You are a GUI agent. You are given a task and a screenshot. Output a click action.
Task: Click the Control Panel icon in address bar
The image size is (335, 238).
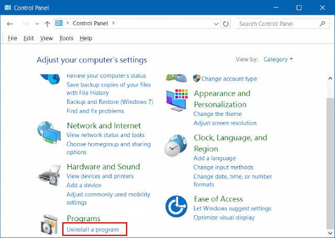59,23
